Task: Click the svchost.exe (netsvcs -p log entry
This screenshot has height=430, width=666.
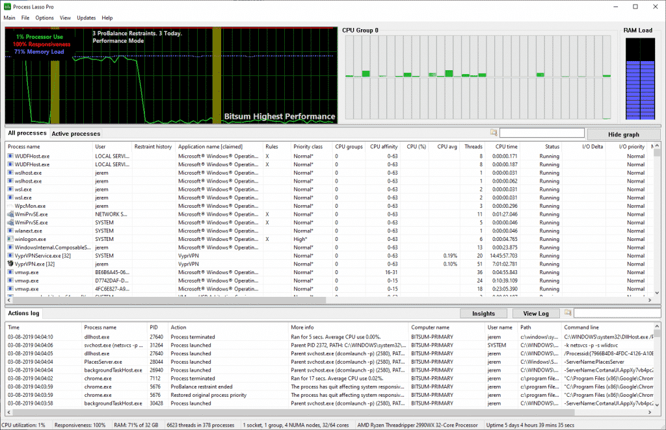Action: point(330,345)
